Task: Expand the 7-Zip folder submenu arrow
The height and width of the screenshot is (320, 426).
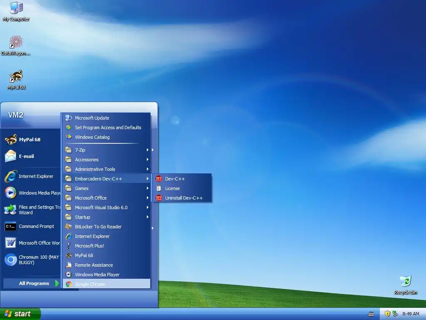Action: (x=148, y=150)
